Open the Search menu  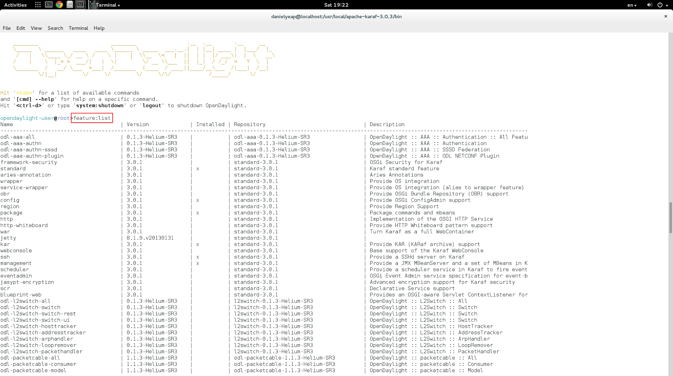pyautogui.click(x=55, y=28)
